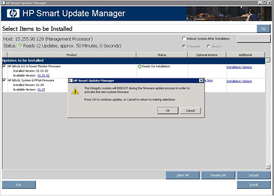
Task: Click the Install button
Action: [253, 185]
